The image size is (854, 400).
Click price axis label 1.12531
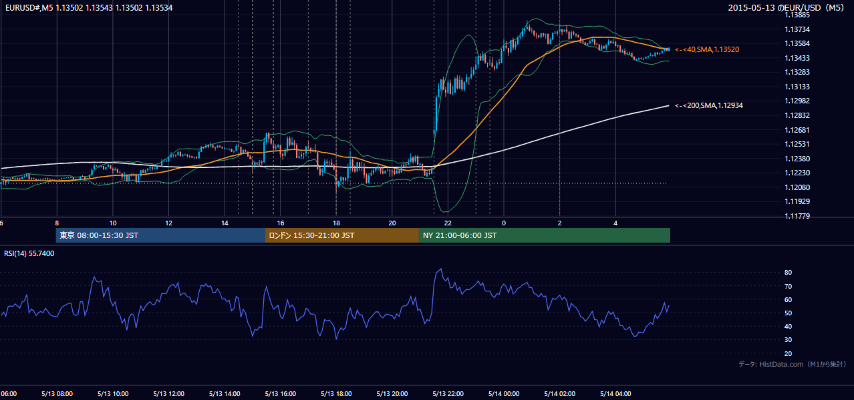click(797, 144)
